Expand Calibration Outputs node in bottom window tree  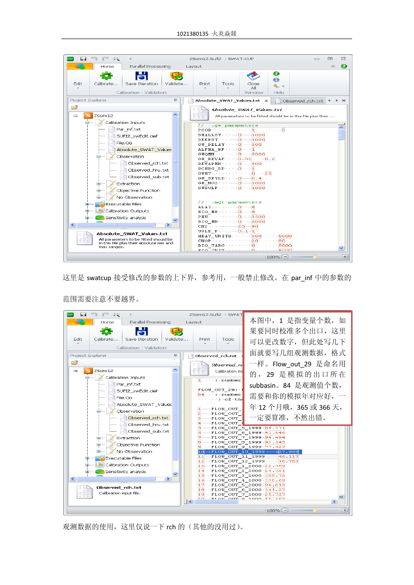(88, 465)
